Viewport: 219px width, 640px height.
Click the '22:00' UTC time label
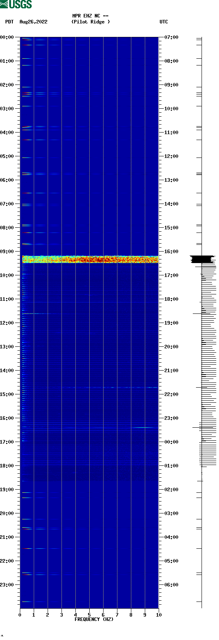(171, 394)
